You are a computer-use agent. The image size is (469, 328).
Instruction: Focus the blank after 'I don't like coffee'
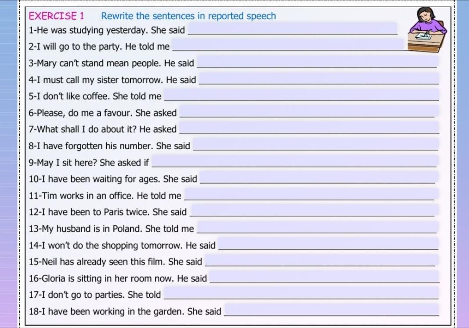click(x=302, y=95)
